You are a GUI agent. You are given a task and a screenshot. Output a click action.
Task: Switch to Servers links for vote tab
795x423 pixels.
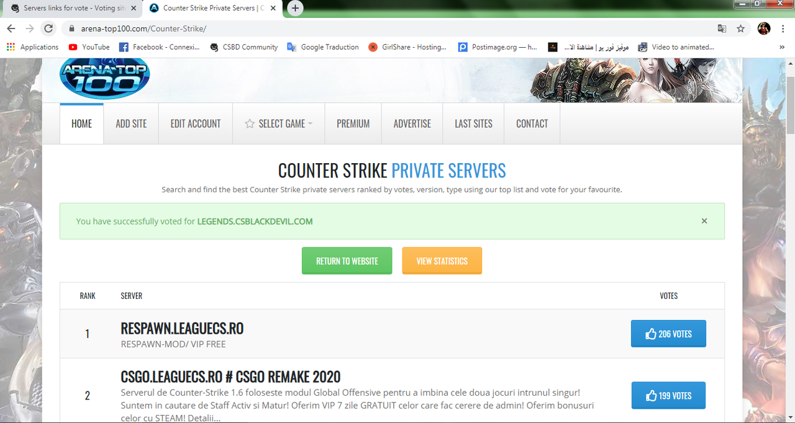pos(71,9)
